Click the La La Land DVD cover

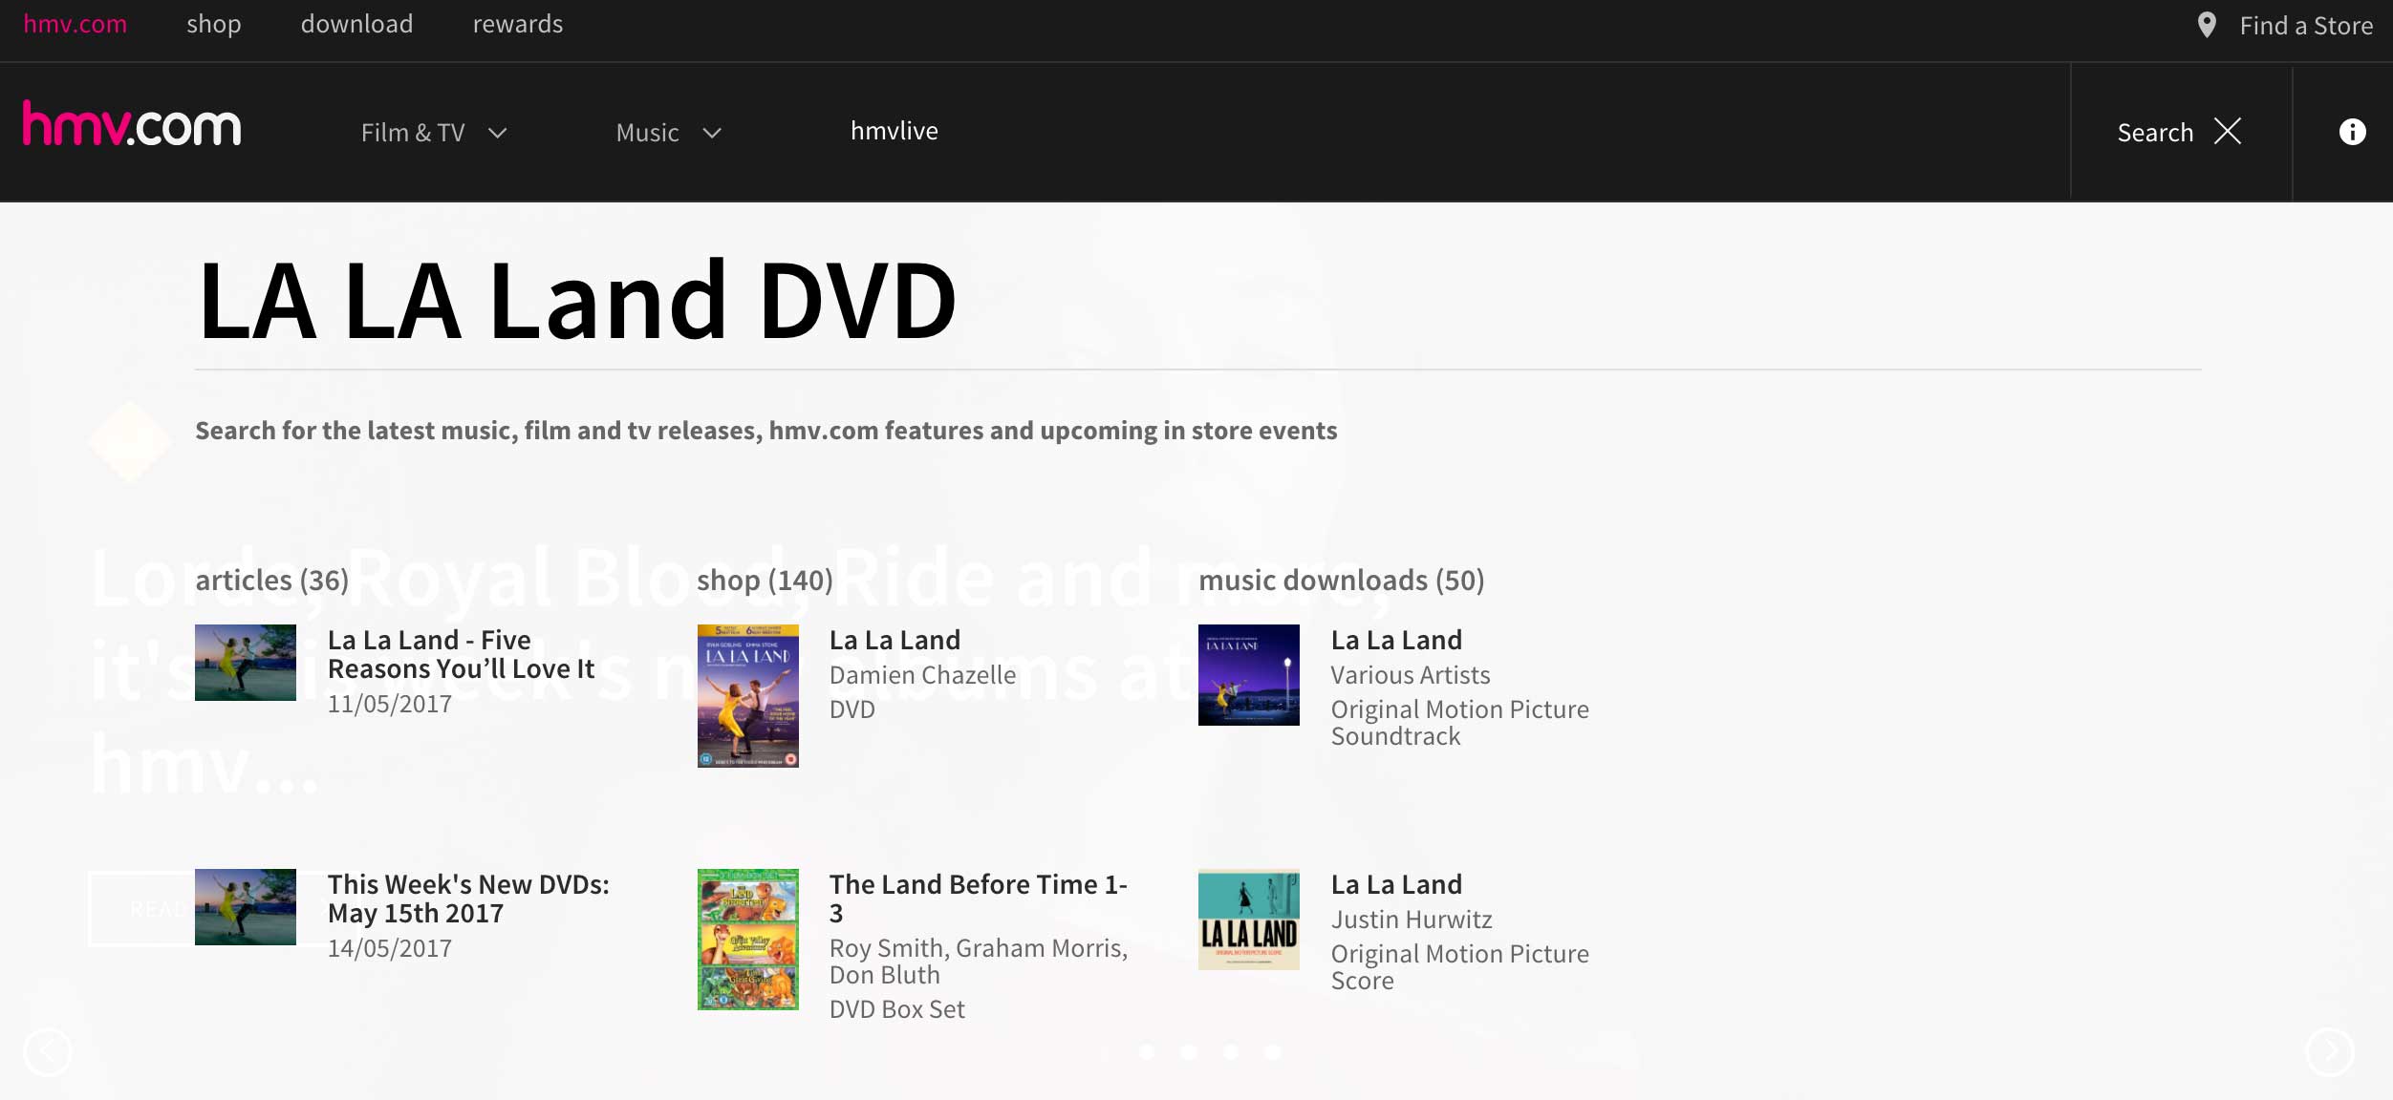tap(748, 696)
